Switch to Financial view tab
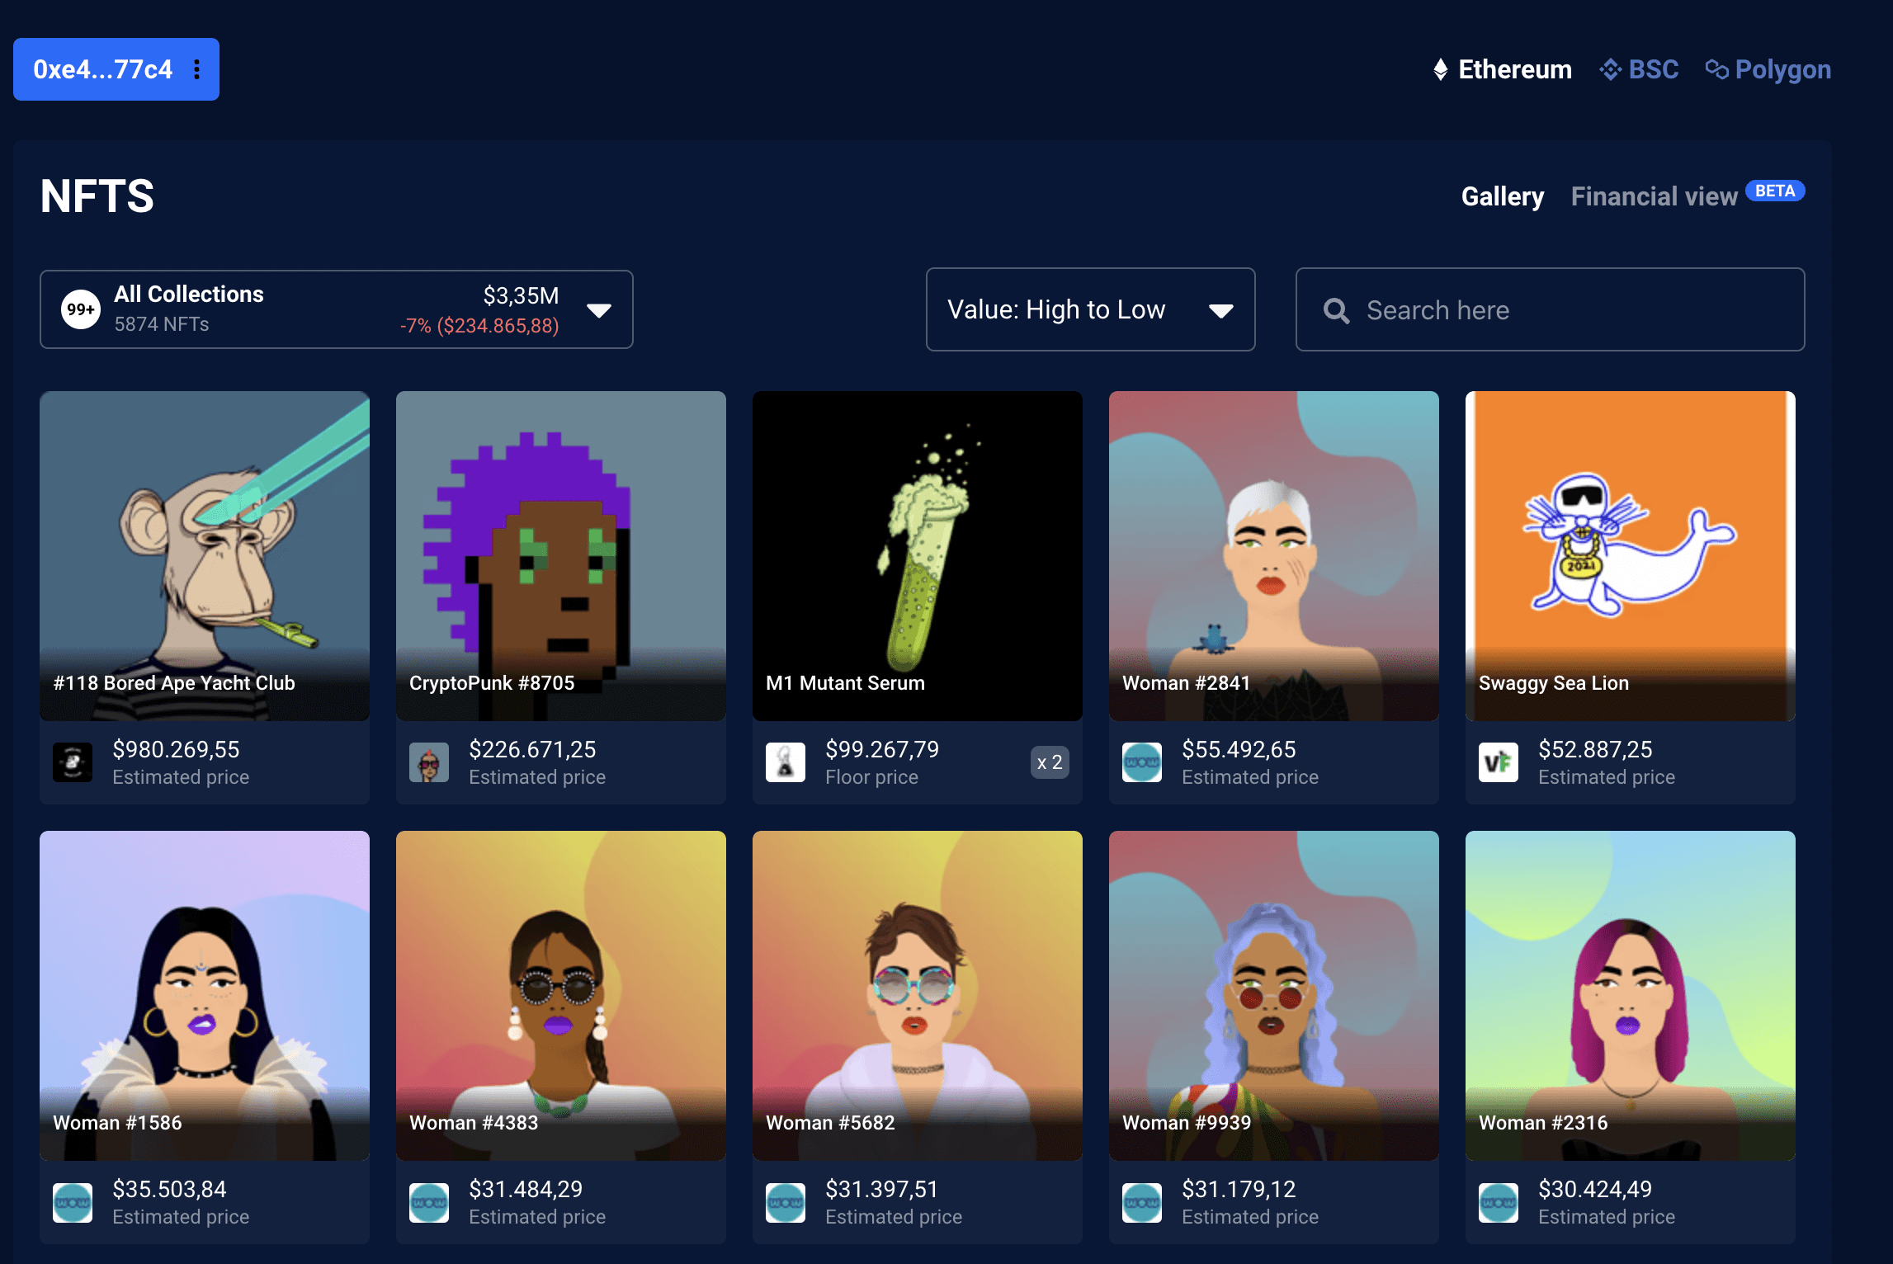Screen dimensions: 1893x1264 (1654, 196)
